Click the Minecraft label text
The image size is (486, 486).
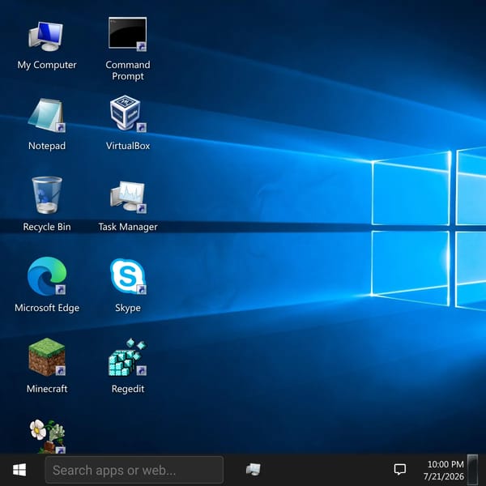click(x=47, y=389)
